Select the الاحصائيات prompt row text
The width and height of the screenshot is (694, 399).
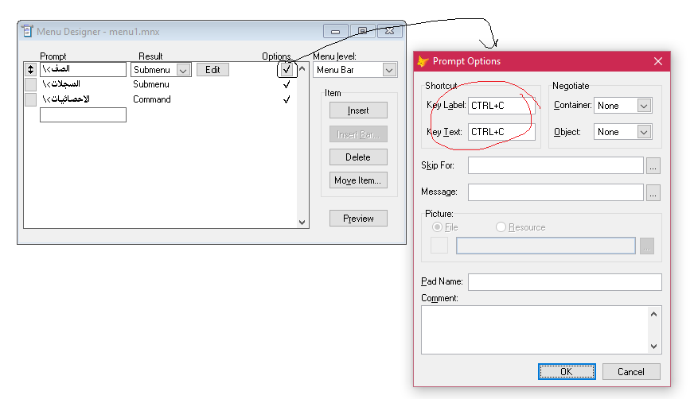[x=66, y=99]
